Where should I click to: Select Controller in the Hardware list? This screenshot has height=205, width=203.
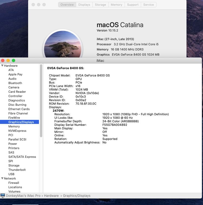[15, 96]
